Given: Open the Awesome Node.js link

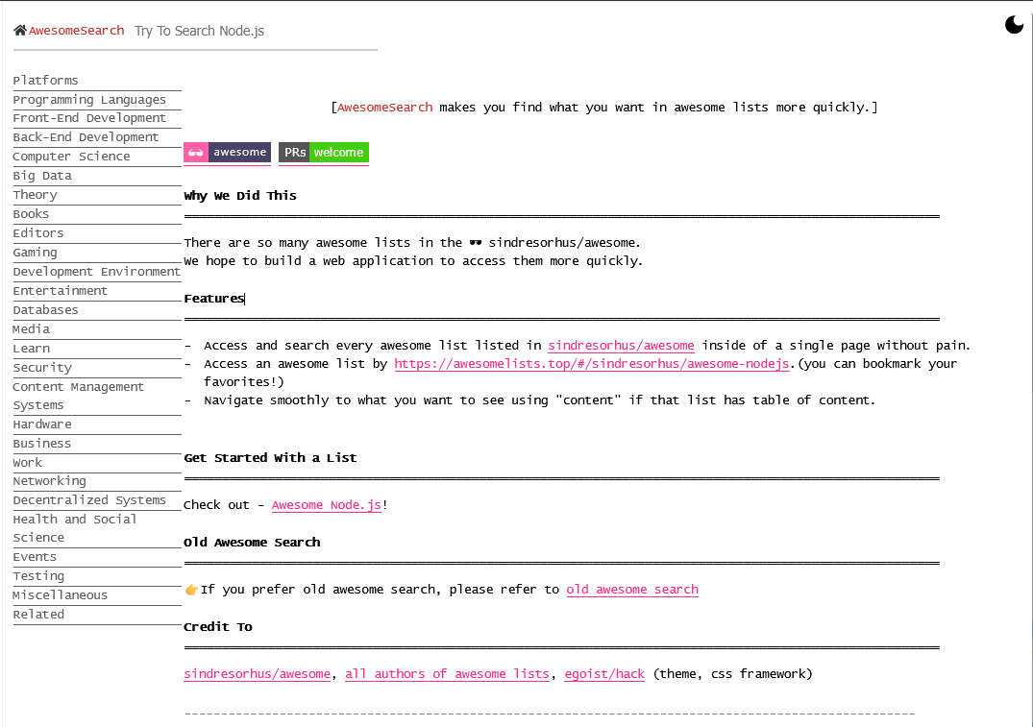Looking at the screenshot, I should [326, 505].
